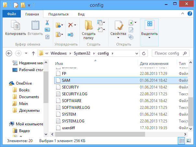
Task: Click the file list vertical scrollbar thumb
Action: click(x=190, y=111)
